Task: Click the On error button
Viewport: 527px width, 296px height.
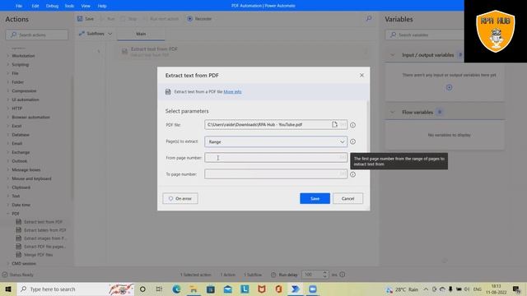Action: (180, 198)
